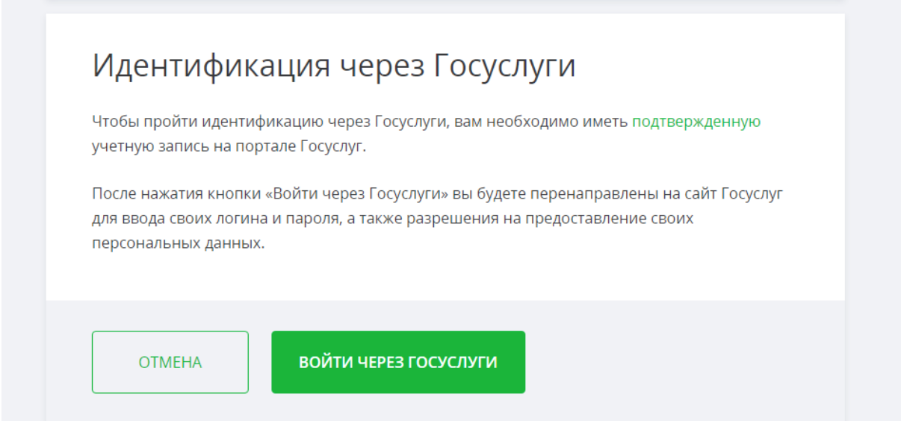This screenshot has width=901, height=427.
Task: Click quoted «Войти через Госуслуги» in paragraph
Action: click(356, 195)
